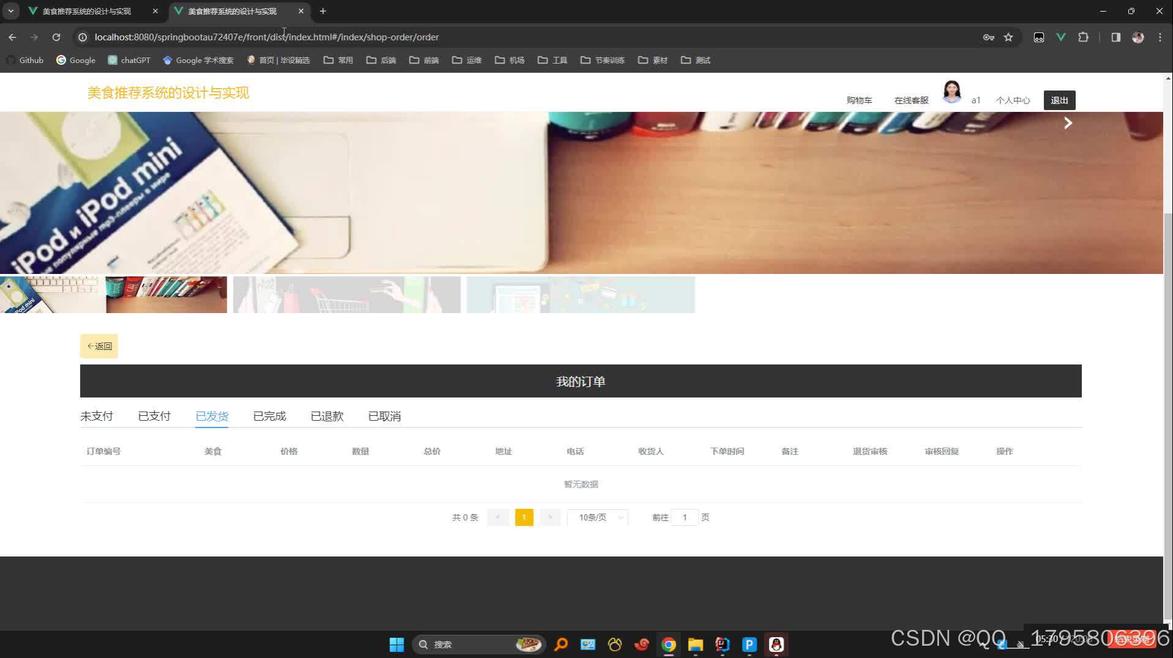Open the 10条/页 page size dropdown
The width and height of the screenshot is (1173, 658).
(598, 517)
